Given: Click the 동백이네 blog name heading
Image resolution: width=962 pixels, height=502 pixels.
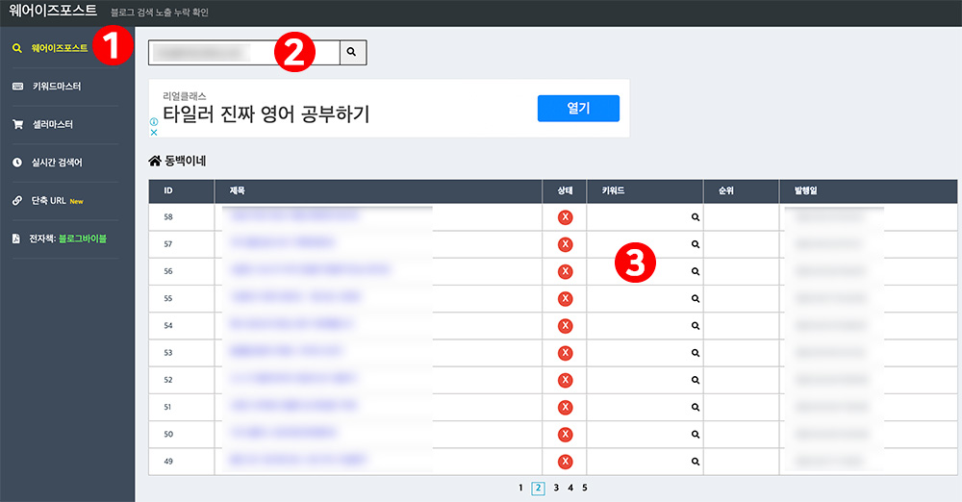Looking at the screenshot, I should pyautogui.click(x=186, y=161).
